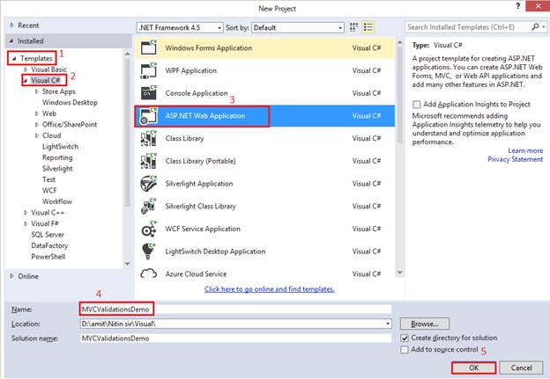
Task: Enable Add to source control checkbox
Action: point(405,350)
